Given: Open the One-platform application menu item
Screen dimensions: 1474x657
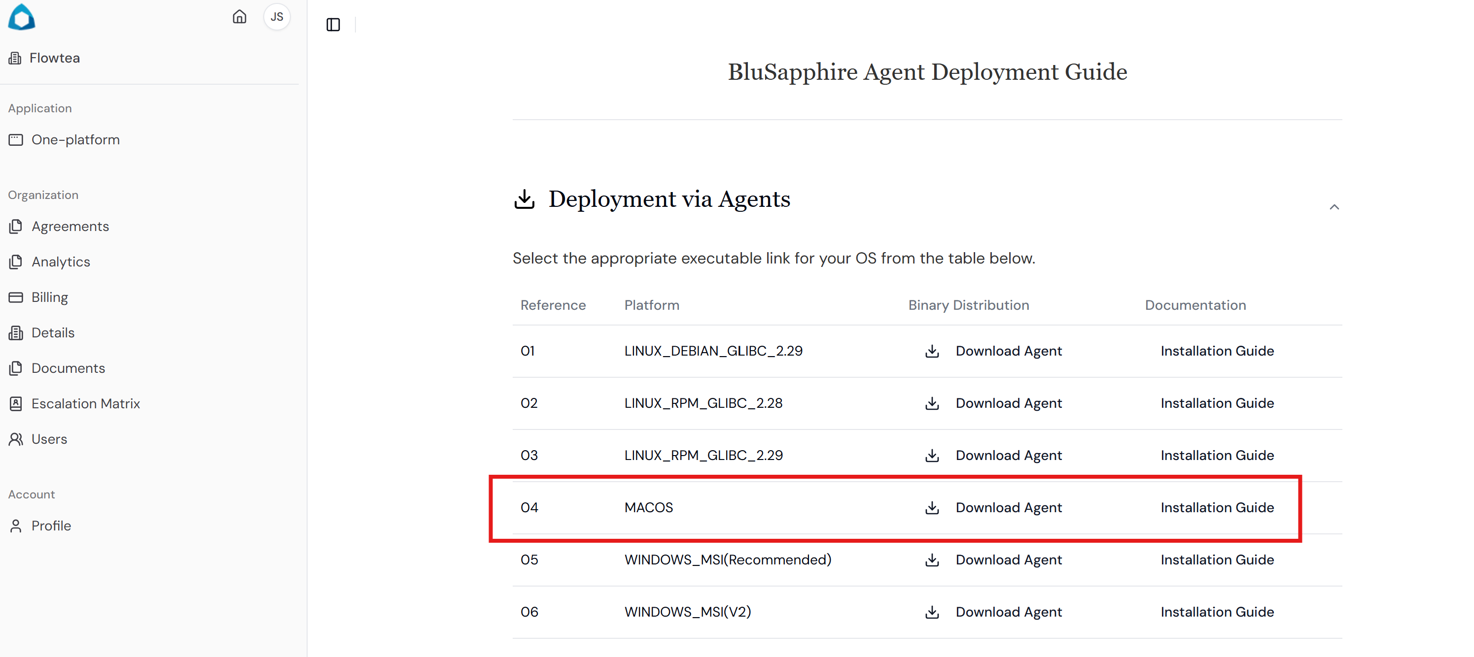Looking at the screenshot, I should [75, 139].
